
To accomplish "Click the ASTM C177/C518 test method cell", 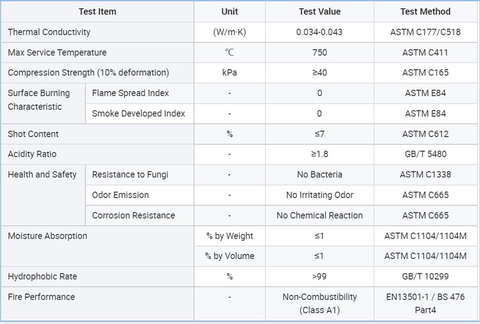I will (425, 32).
